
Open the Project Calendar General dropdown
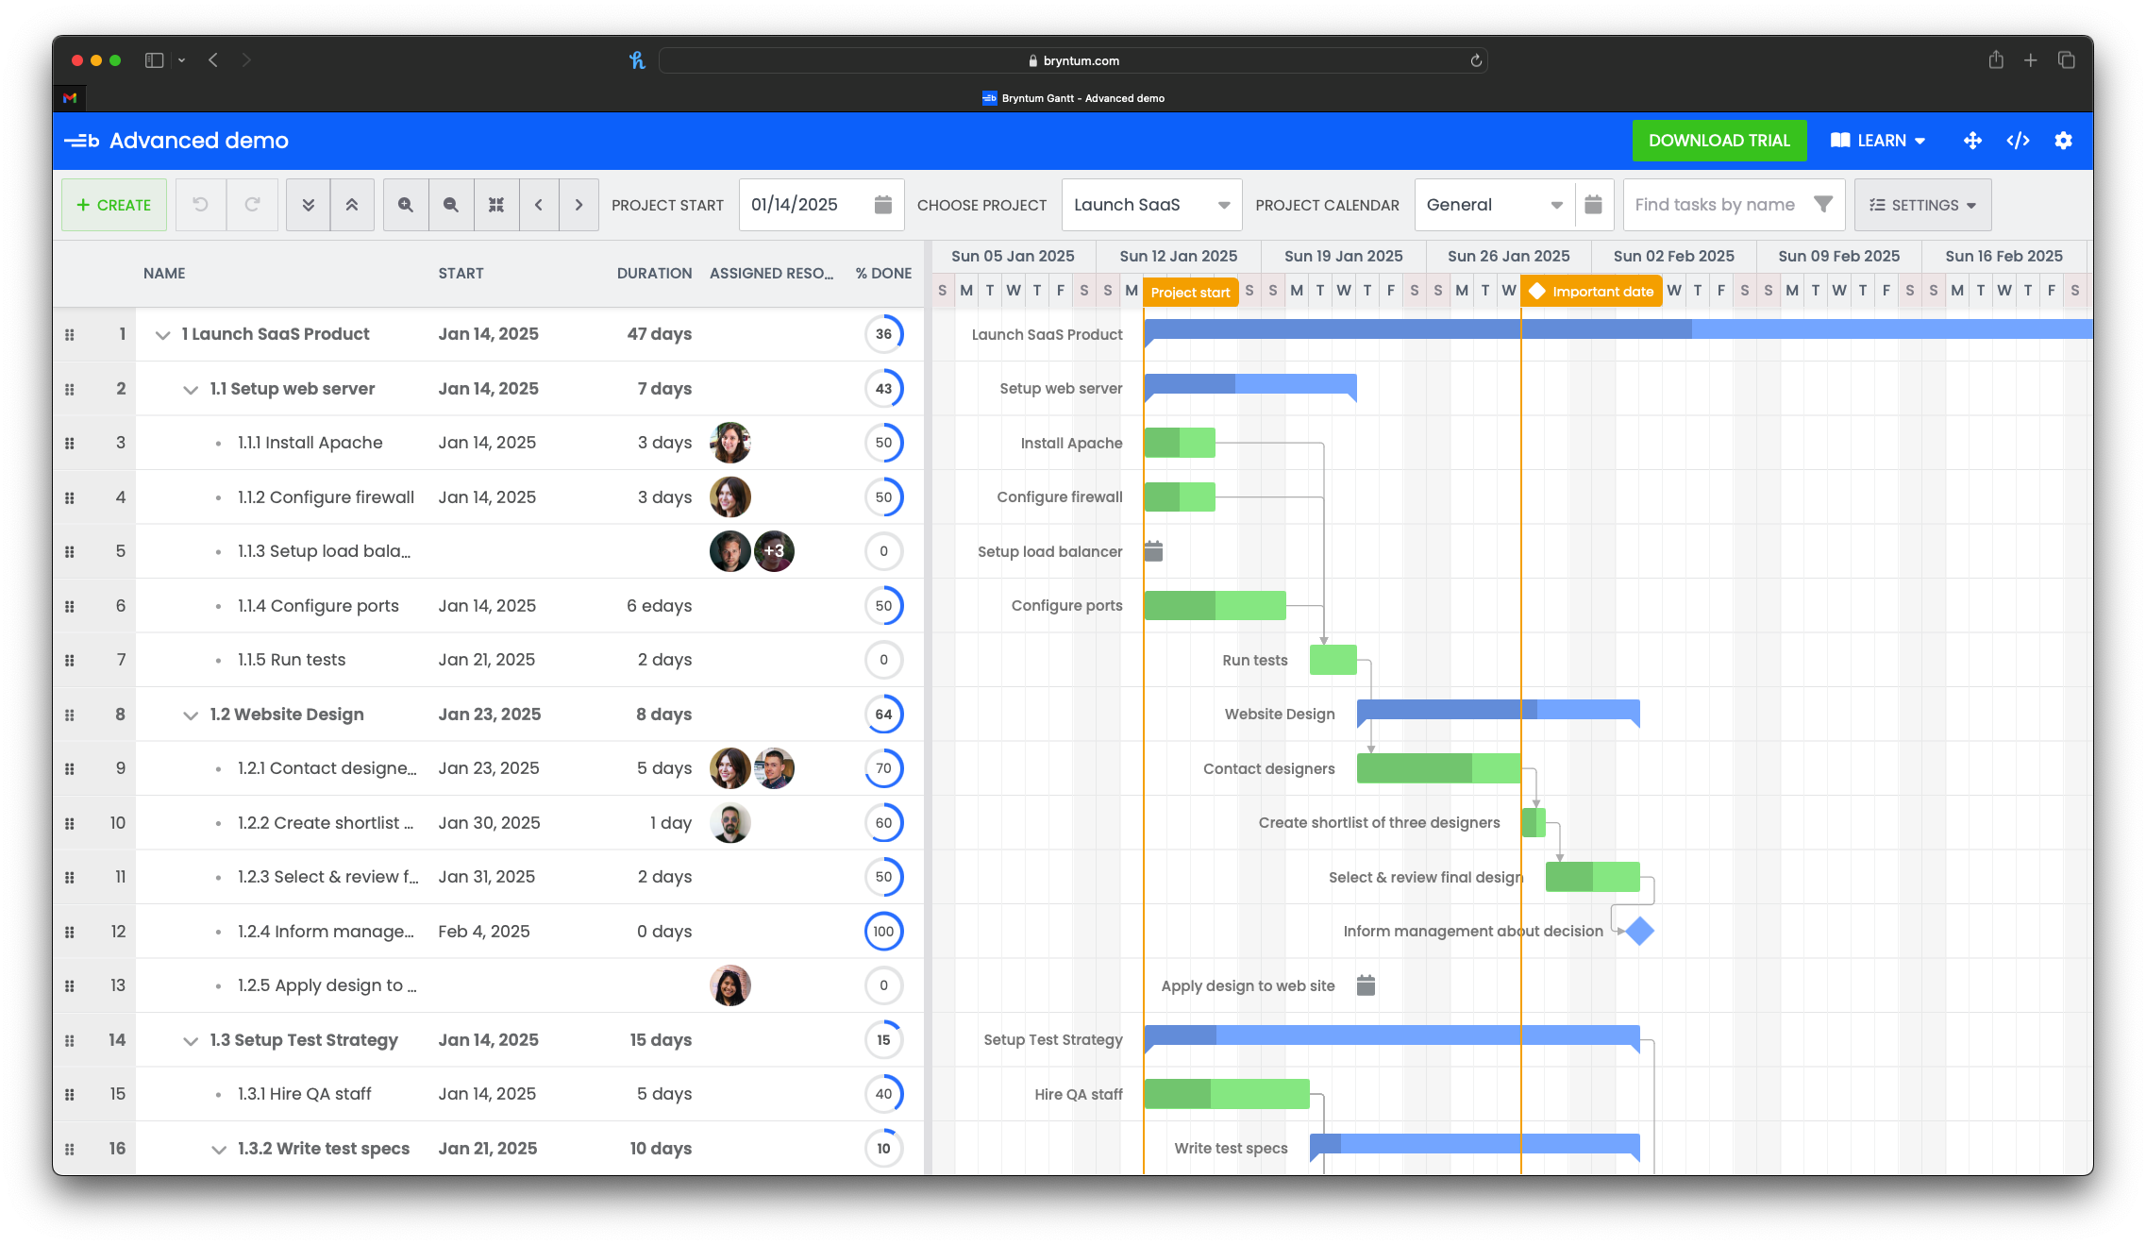click(x=1556, y=205)
